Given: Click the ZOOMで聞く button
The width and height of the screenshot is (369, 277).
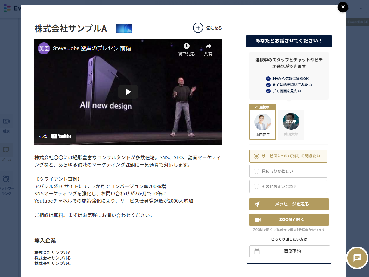Looking at the screenshot, I should pos(289,220).
